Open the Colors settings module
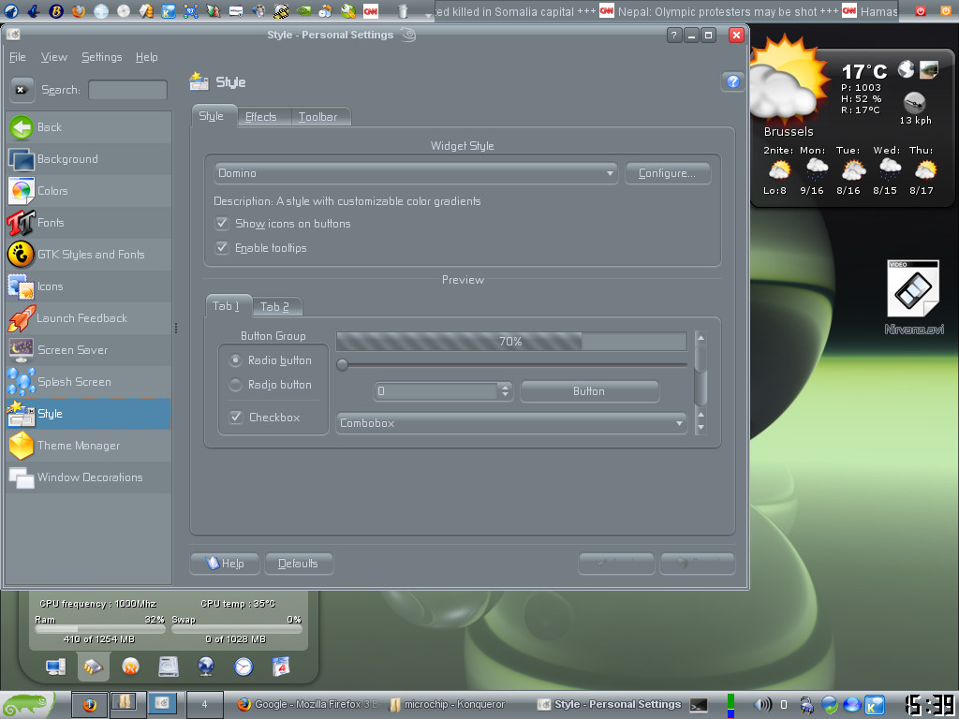The height and width of the screenshot is (719, 959). pyautogui.click(x=89, y=191)
